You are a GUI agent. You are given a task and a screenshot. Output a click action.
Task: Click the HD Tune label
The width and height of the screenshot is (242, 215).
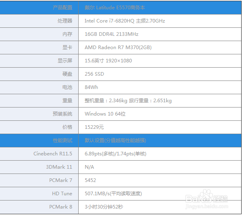(x=62, y=193)
